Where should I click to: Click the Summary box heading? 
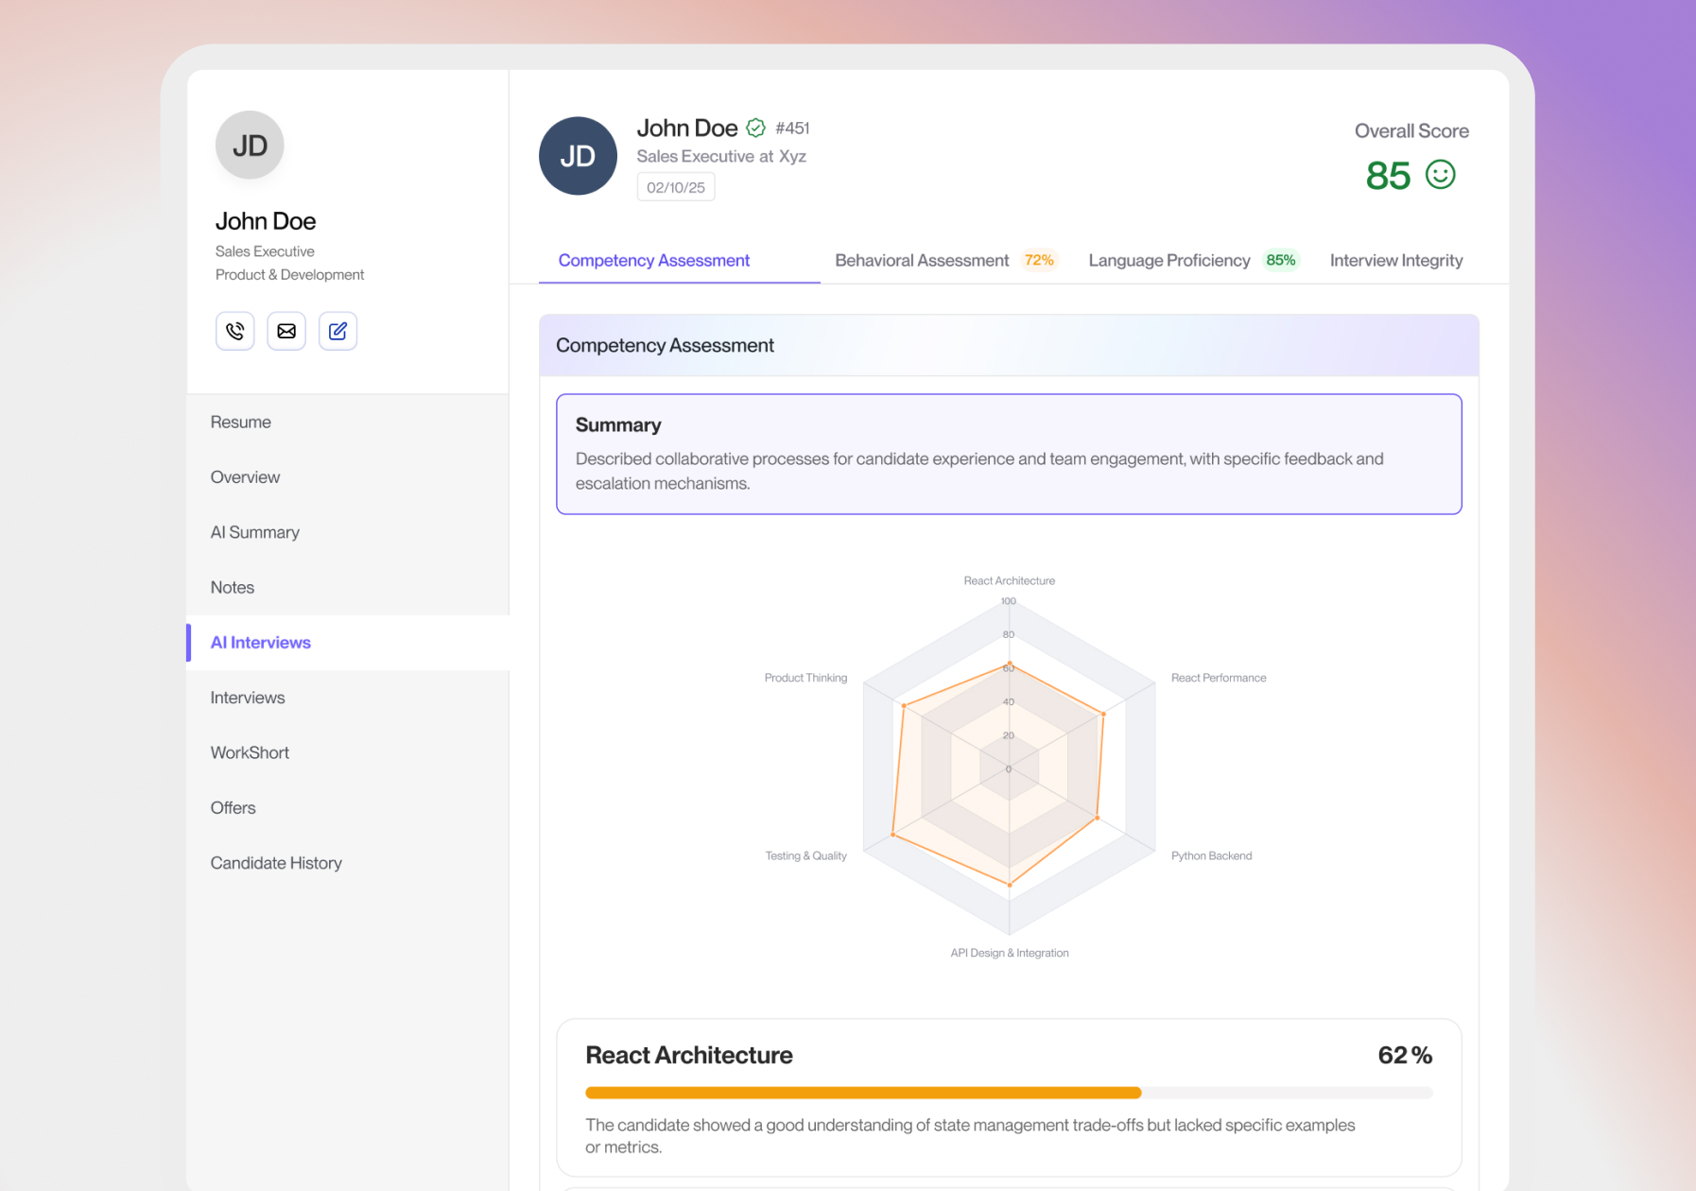(618, 425)
